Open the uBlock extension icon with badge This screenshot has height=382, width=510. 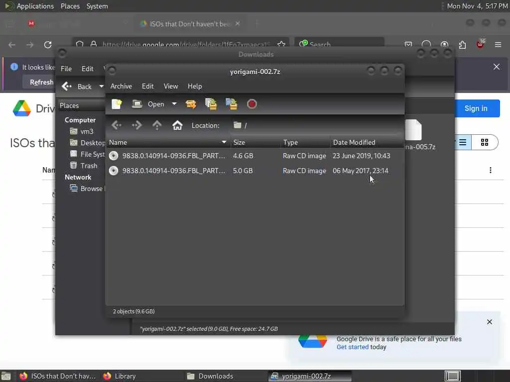[481, 44]
